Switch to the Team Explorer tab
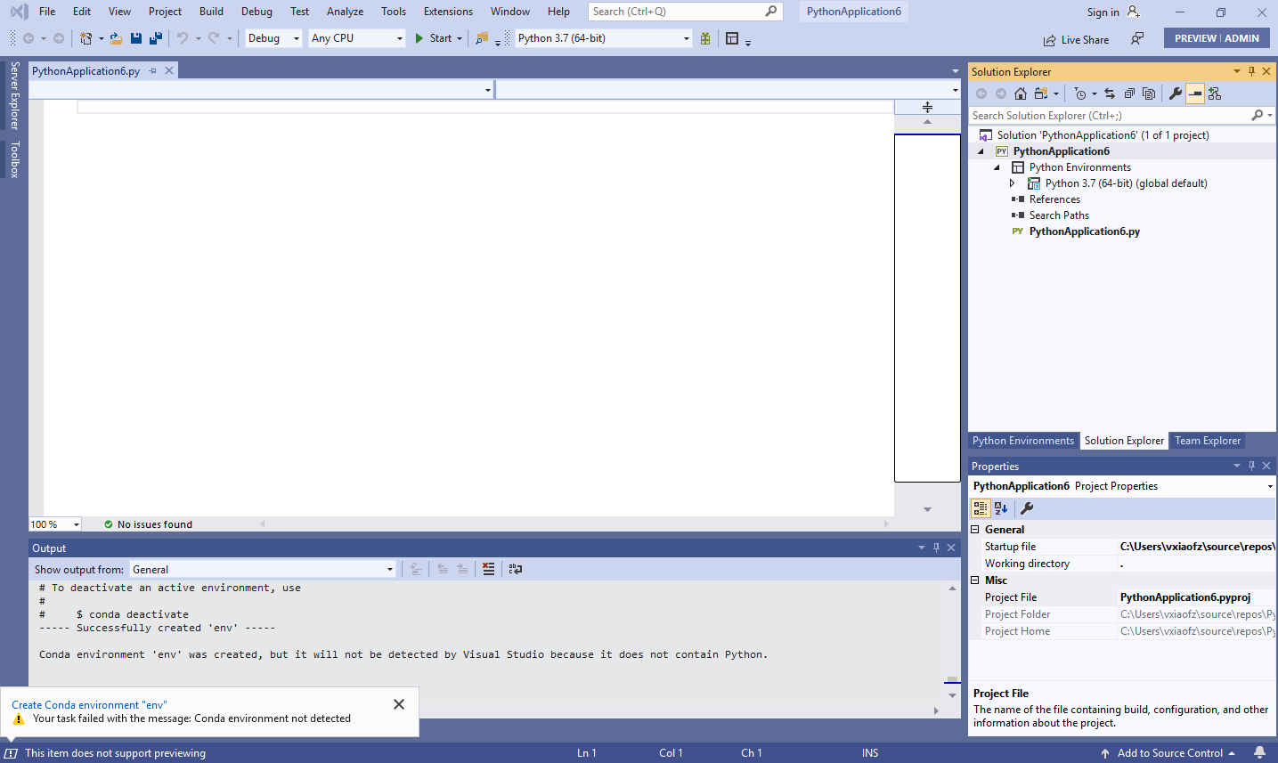Screen dimensions: 1278x763 point(1208,440)
